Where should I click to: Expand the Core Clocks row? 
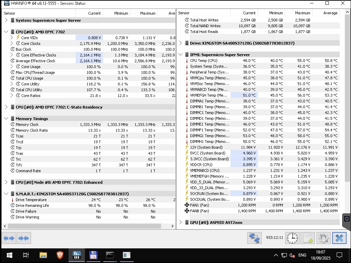tap(12, 43)
